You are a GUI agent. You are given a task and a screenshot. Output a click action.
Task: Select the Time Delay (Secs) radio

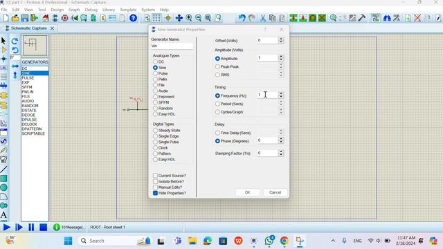coord(217,133)
